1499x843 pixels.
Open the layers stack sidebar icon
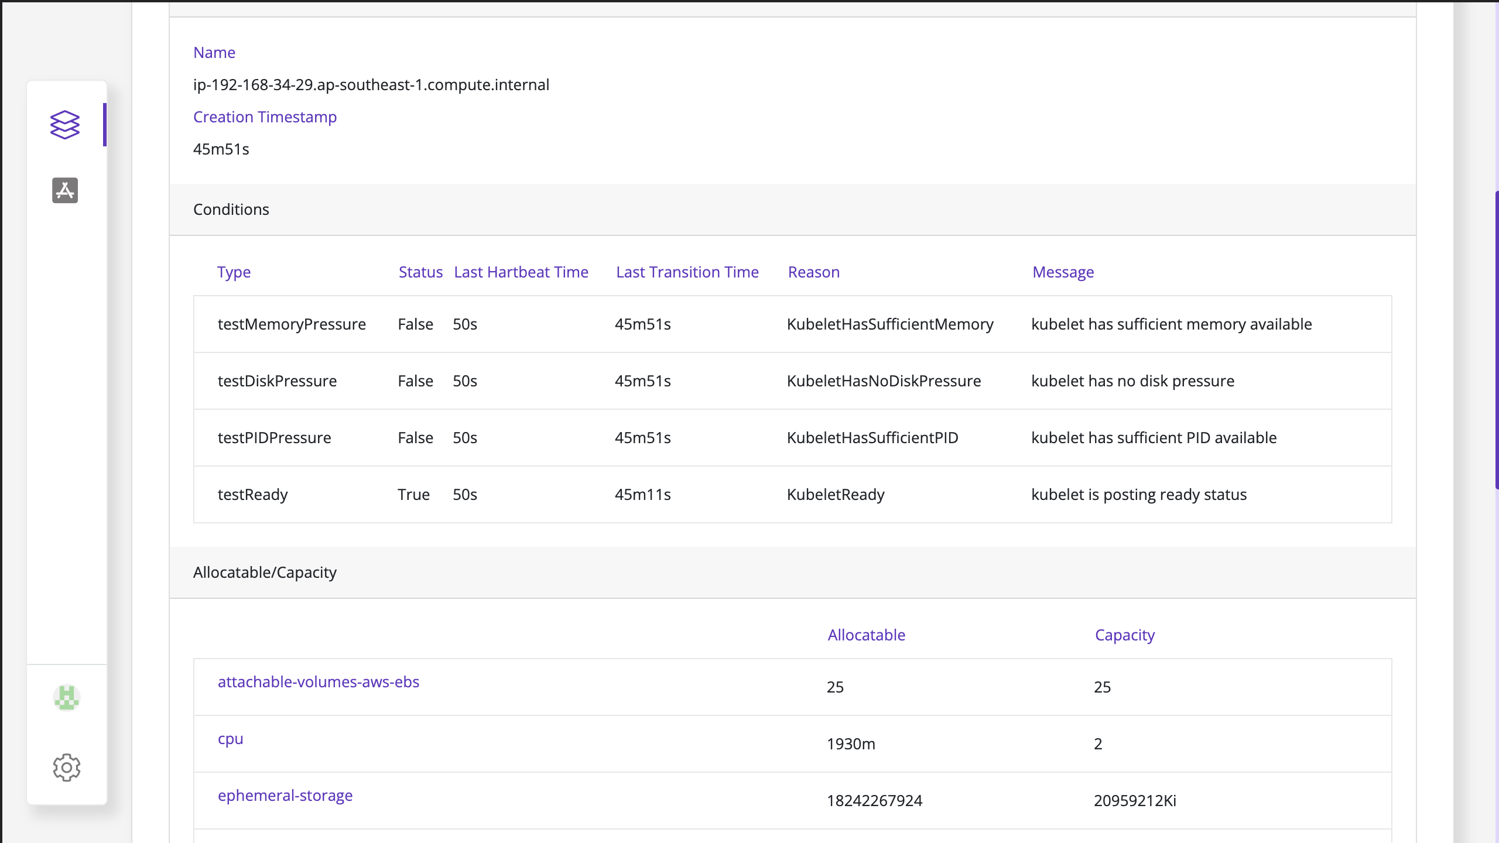(x=65, y=125)
